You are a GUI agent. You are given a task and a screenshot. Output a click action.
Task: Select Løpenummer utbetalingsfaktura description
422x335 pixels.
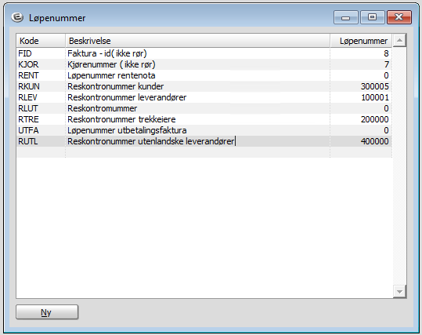click(x=197, y=130)
